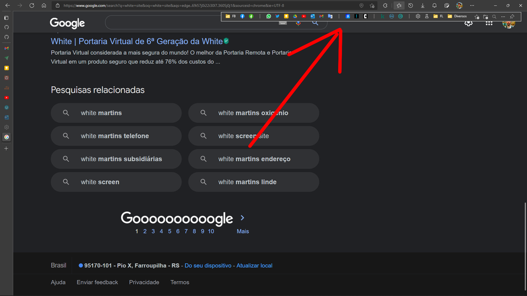The height and width of the screenshot is (296, 527).
Task: Open the tab actions menu in sidebar
Action: click(x=6, y=18)
